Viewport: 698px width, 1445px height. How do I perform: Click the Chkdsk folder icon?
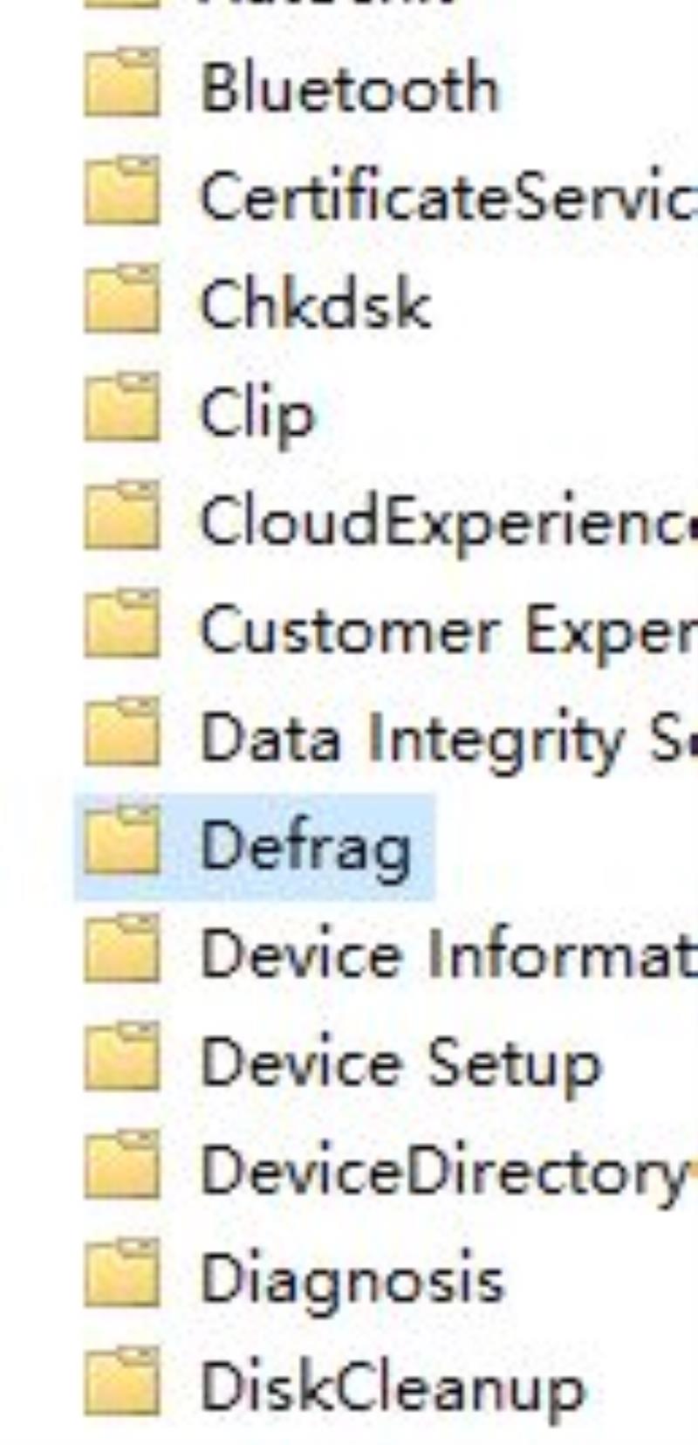pos(122,300)
